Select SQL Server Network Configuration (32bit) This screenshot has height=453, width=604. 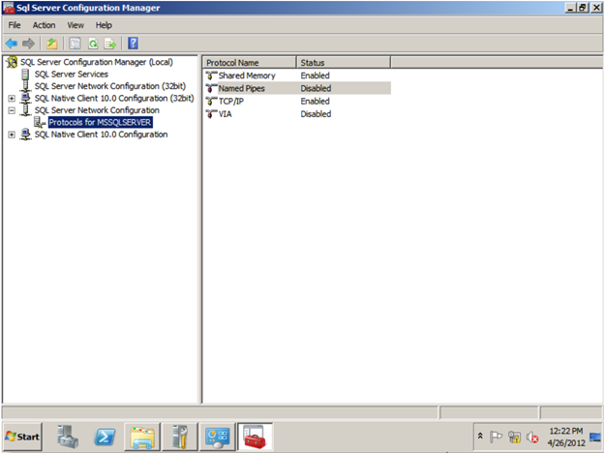(110, 86)
